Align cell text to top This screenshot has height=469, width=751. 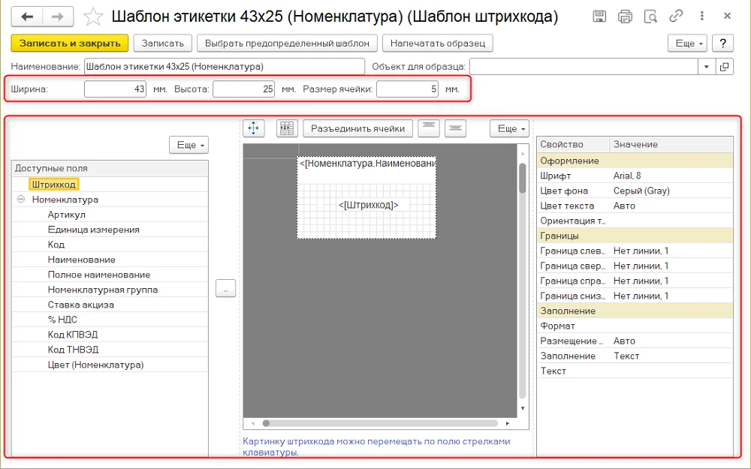(x=429, y=128)
